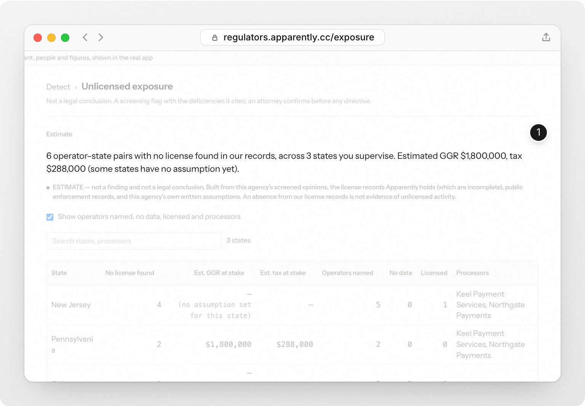Click Pennsylvania's $288,000 tax value
This screenshot has width=585, height=406.
coord(295,344)
